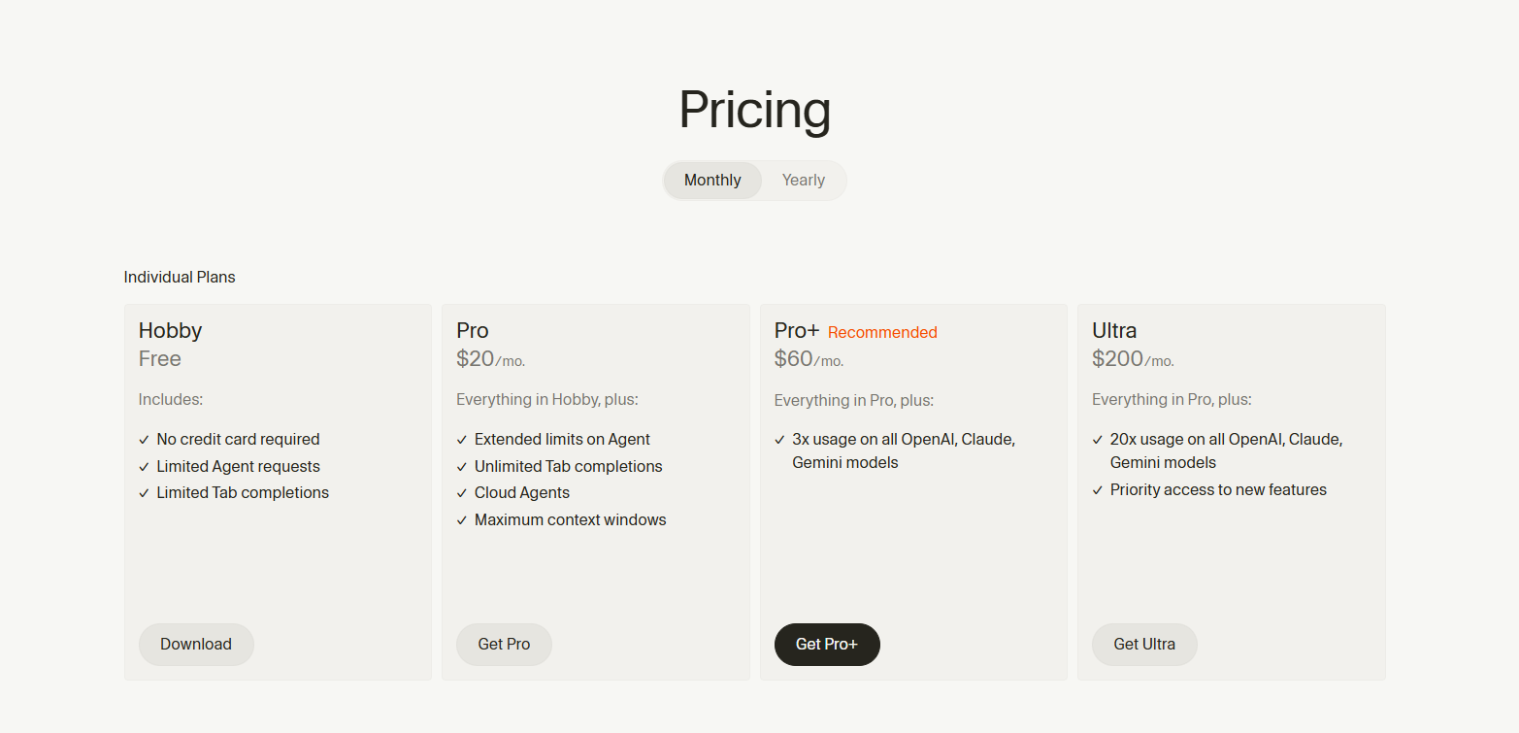The image size is (1519, 733).
Task: Choose the Get Pro+ button
Action: [827, 645]
